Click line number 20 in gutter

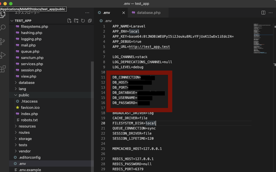click(x=103, y=123)
